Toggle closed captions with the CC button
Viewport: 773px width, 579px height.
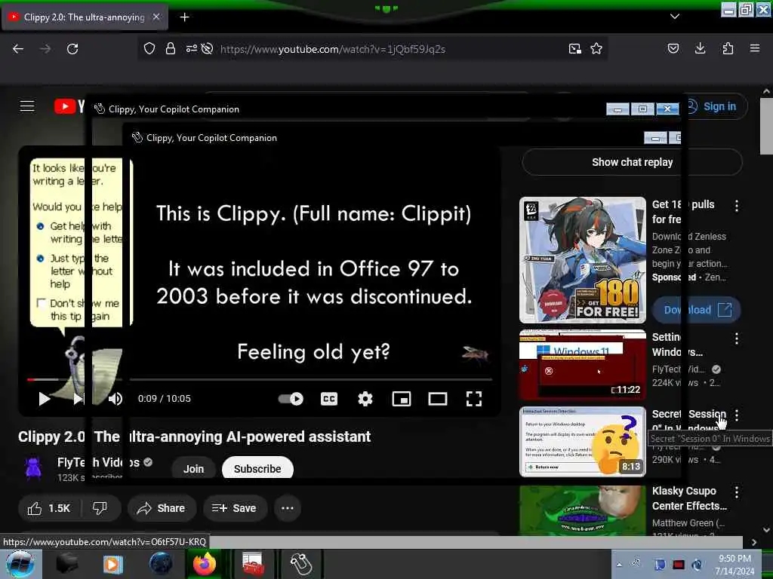329,399
